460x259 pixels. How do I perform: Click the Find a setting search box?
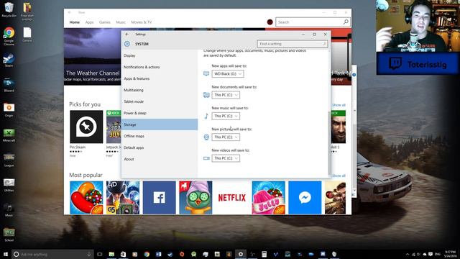point(293,44)
